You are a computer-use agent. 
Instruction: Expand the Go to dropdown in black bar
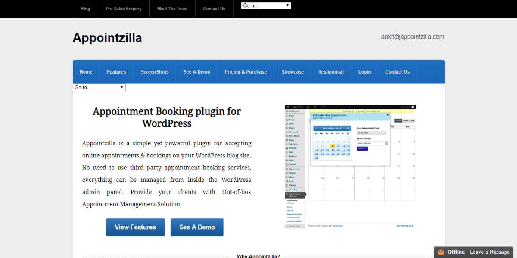266,6
